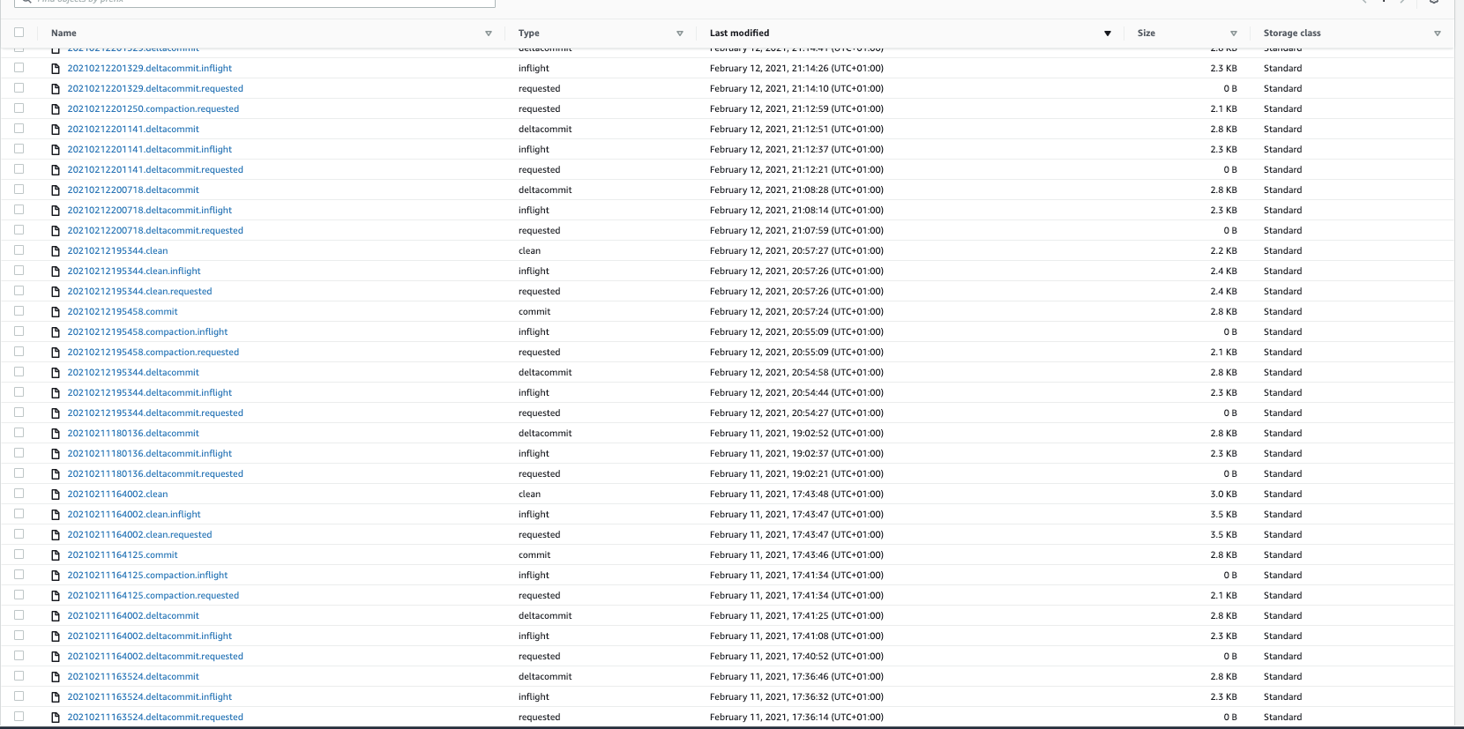
Task: Click file icon beside 20210212201329.deltacommit.inflight
Action: click(x=56, y=69)
